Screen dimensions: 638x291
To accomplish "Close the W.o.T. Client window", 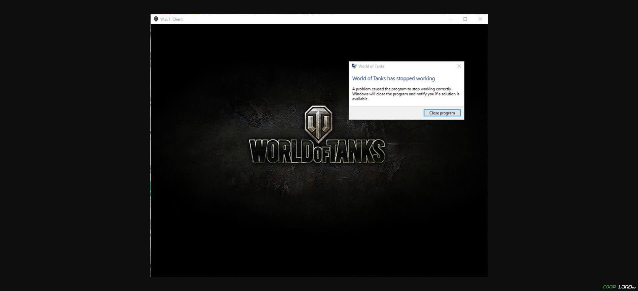I will (480, 19).
